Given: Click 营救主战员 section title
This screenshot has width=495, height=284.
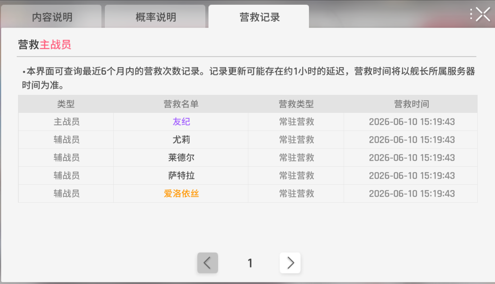Looking at the screenshot, I should coord(45,45).
